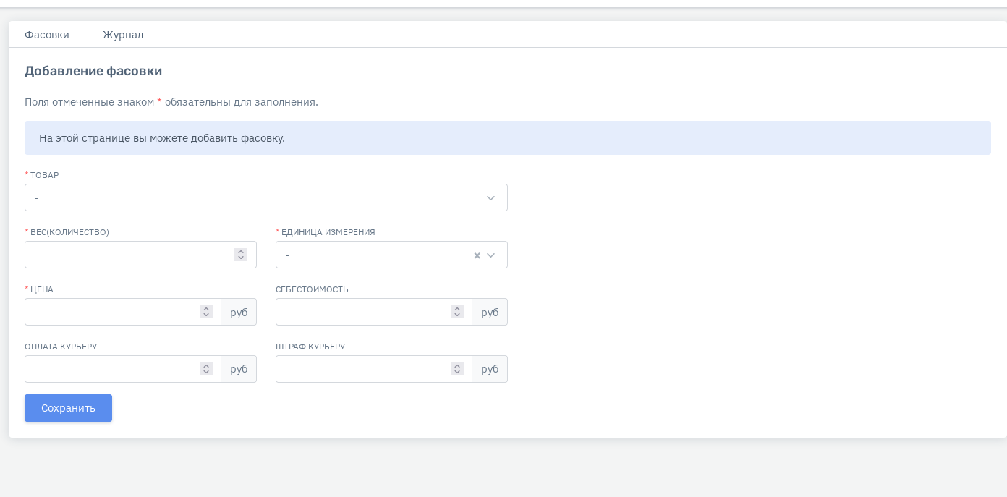Expand the Единица измерения dropdown chevron
This screenshot has height=497, width=1007.
491,255
